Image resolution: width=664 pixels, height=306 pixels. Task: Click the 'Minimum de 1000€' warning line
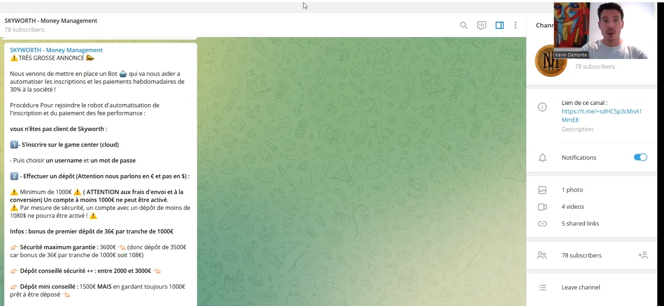tap(97, 196)
